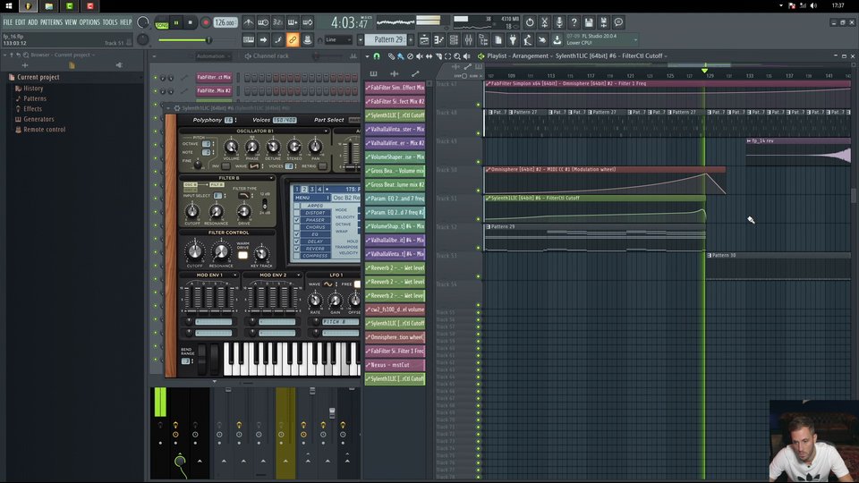Toggle the DISTORT effect checkbox in Sylenth1
The width and height of the screenshot is (859, 483).
(x=297, y=213)
